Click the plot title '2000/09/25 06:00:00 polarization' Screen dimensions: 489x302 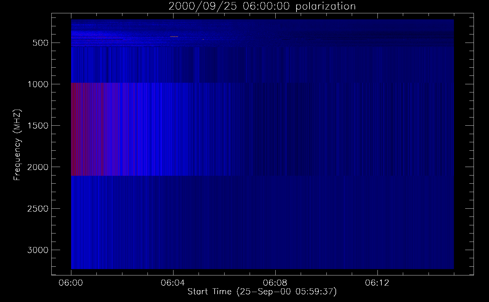pos(262,6)
